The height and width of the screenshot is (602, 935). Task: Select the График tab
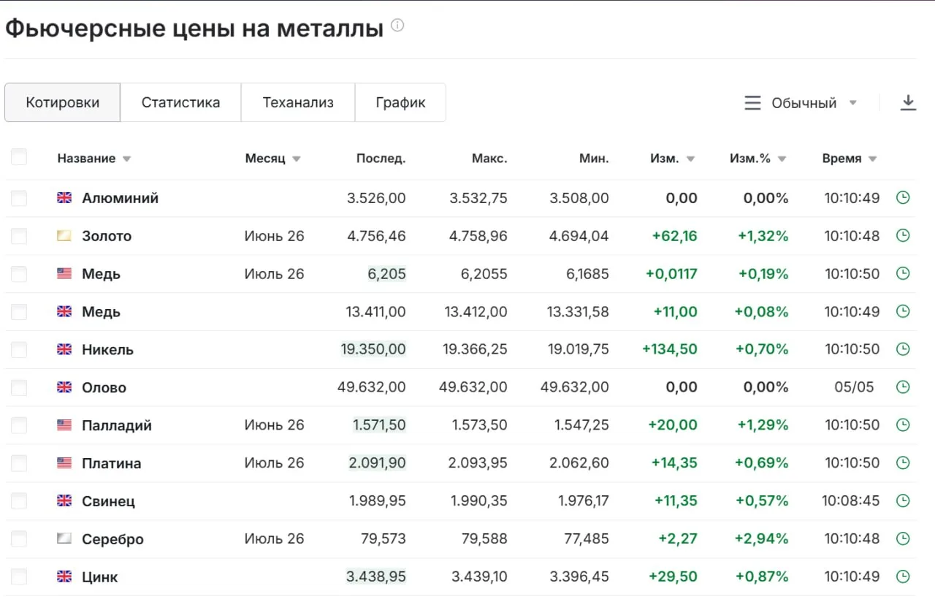400,102
